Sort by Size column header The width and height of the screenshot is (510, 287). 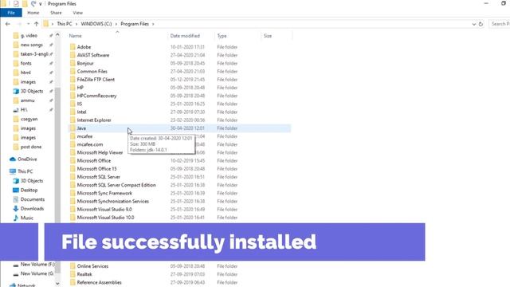(x=268, y=36)
